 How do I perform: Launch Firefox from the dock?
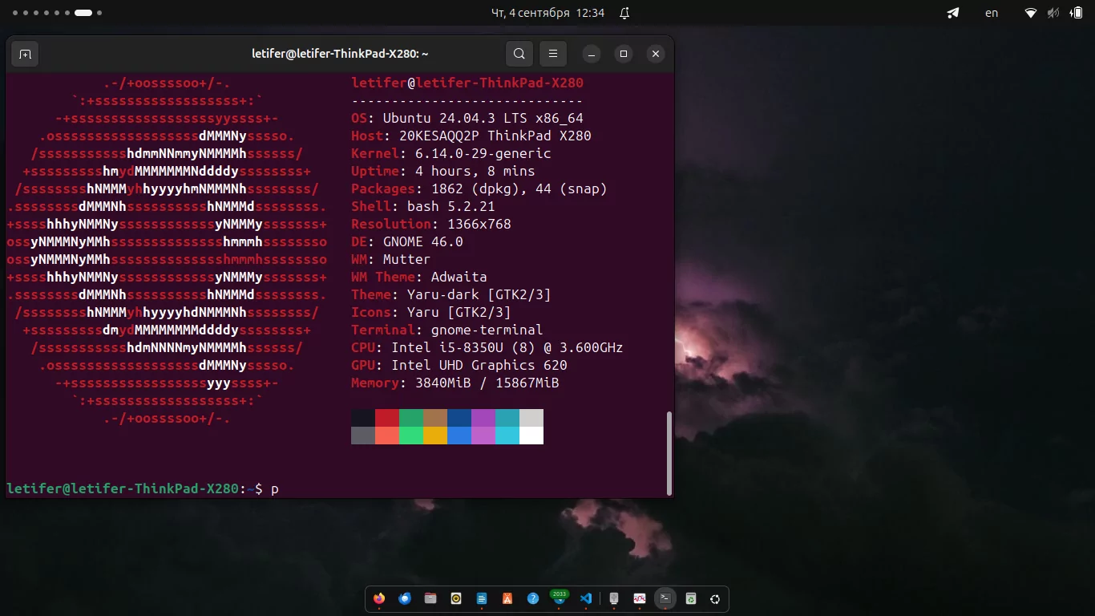click(379, 598)
